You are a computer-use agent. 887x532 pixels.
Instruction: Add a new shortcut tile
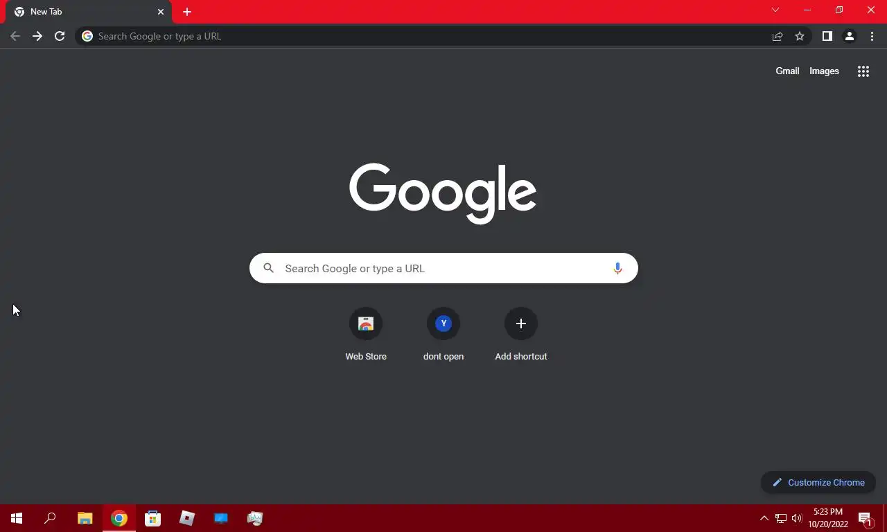coord(521,335)
